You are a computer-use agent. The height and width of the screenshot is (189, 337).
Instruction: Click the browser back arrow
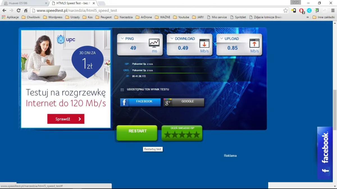pyautogui.click(x=4, y=10)
